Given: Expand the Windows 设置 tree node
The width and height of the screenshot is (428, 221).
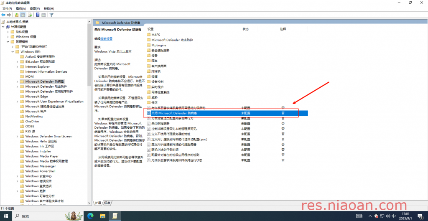Looking at the screenshot, I should (x=8, y=37).
